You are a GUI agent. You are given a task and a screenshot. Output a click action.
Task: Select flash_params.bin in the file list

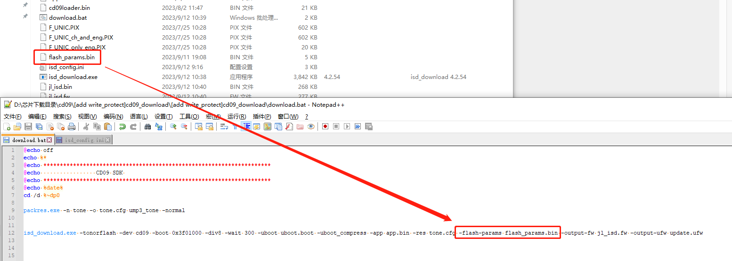point(72,57)
